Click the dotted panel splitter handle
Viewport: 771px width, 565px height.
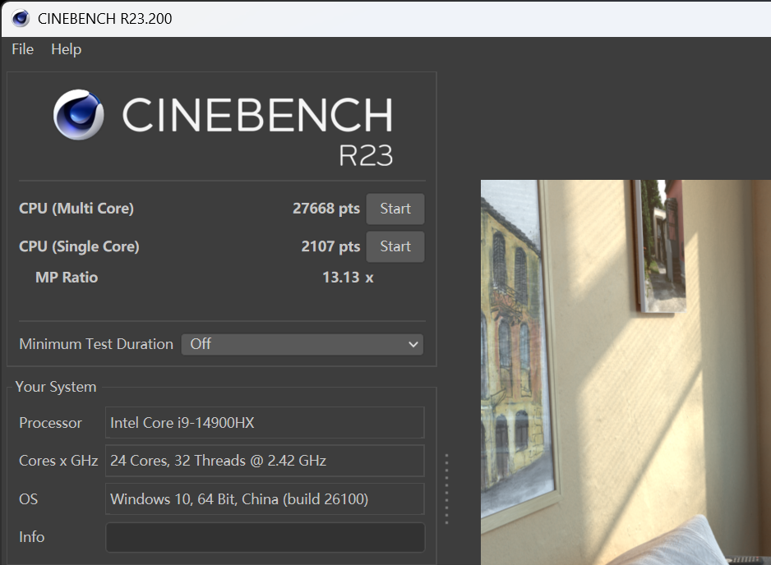tap(446, 489)
